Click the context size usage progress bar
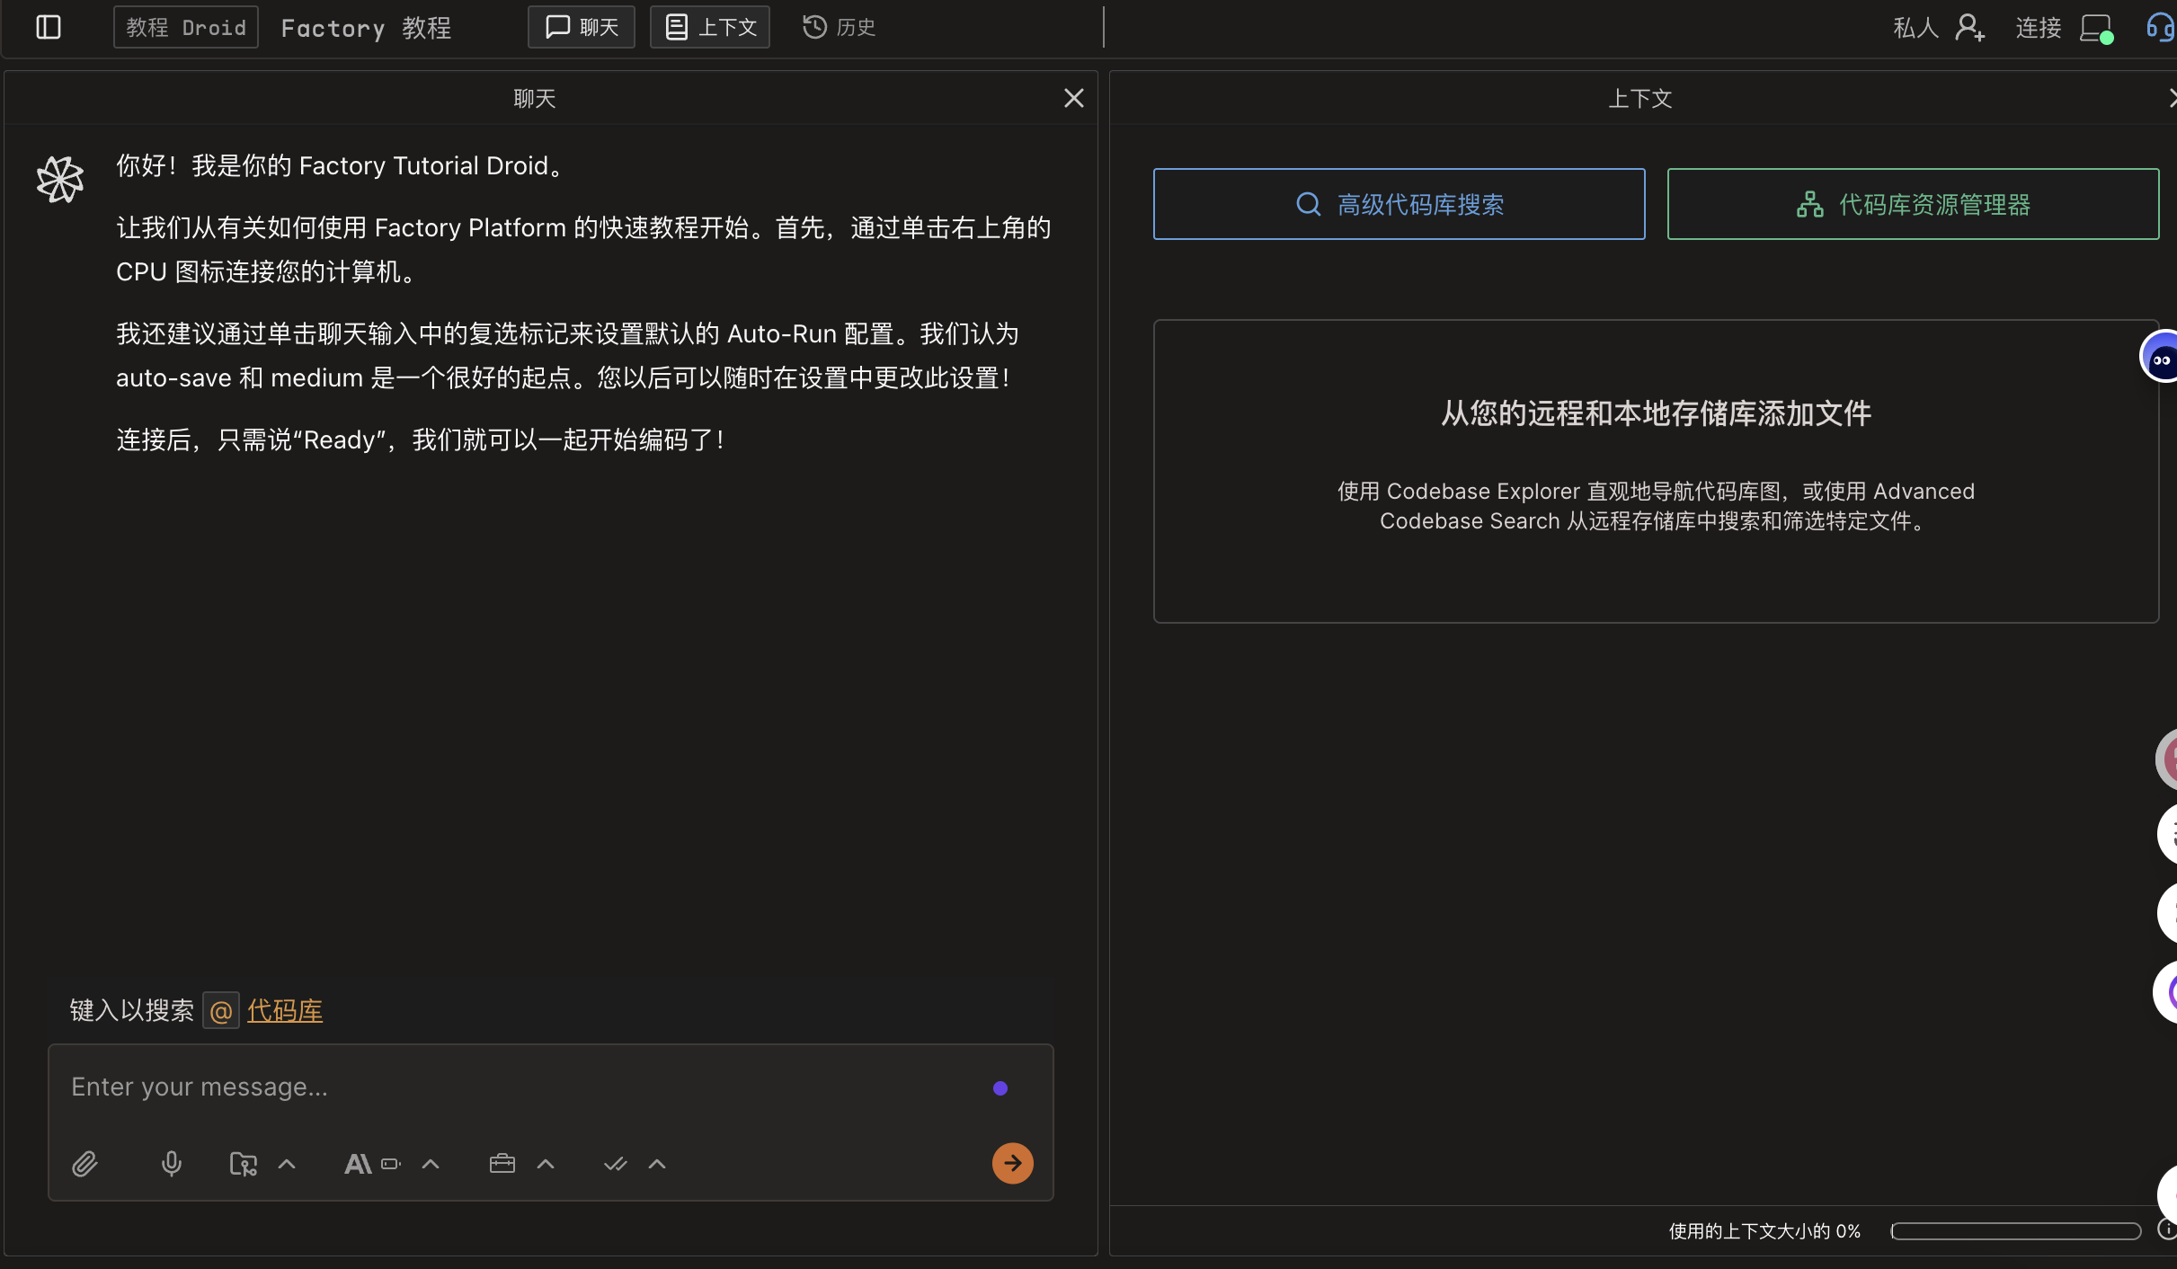Image resolution: width=2177 pixels, height=1269 pixels. point(2016,1230)
